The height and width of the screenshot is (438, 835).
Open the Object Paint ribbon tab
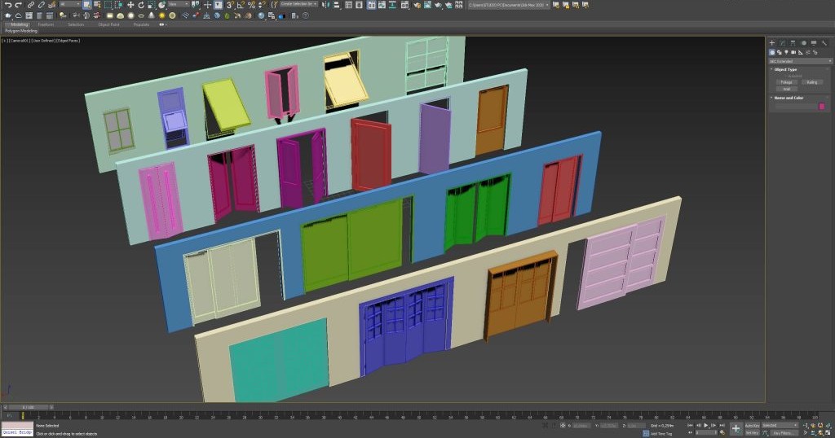108,24
